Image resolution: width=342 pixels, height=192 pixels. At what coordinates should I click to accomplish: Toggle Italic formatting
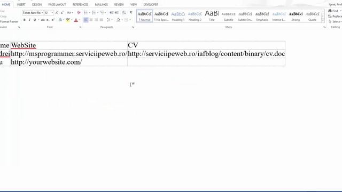point(29,20)
